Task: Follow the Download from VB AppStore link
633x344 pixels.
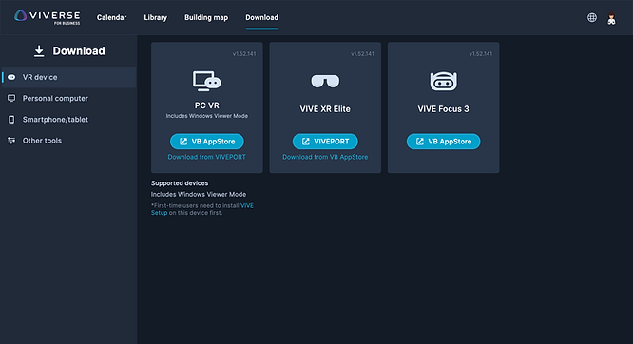Action: click(325, 157)
